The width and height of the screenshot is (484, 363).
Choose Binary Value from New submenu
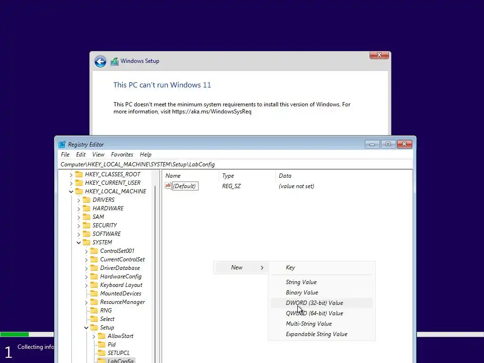click(x=321, y=292)
